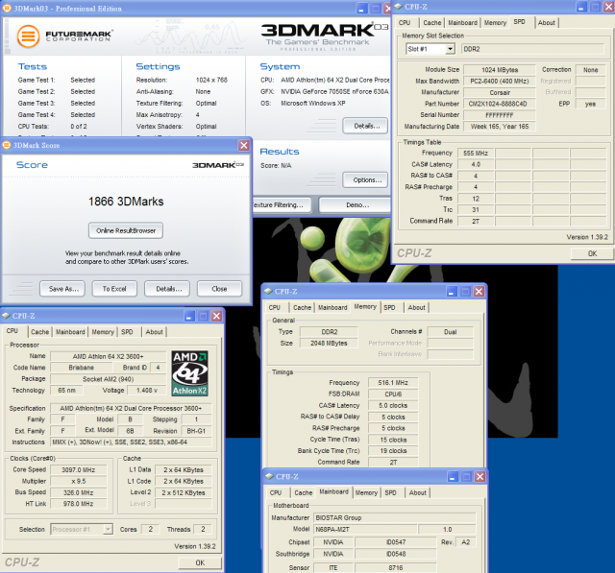Select Memory tab in CPU-Z Mainboard window
The height and width of the screenshot is (573, 615).
pyautogui.click(x=366, y=492)
